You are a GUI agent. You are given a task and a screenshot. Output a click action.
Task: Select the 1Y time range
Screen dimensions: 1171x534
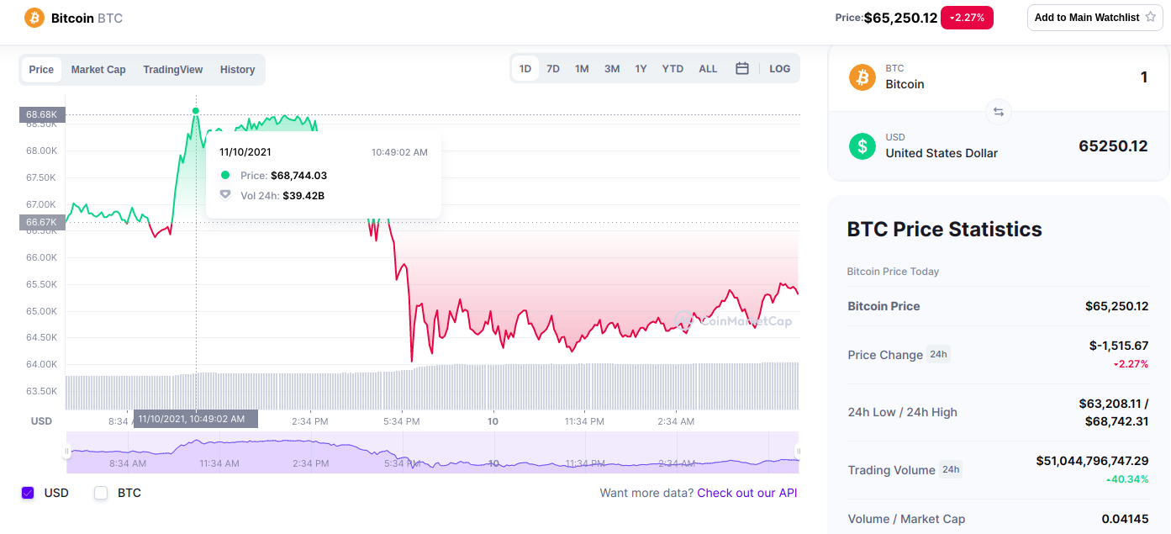[641, 69]
